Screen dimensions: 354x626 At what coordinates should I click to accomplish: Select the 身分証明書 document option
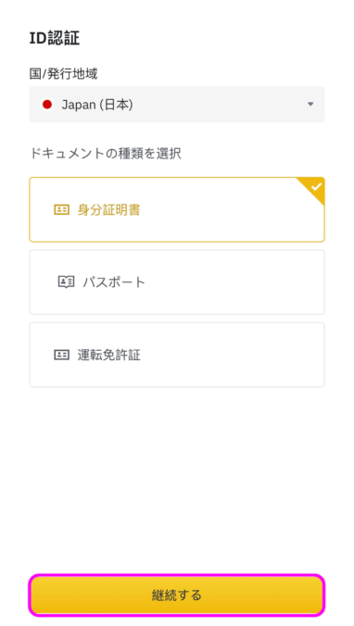[177, 209]
